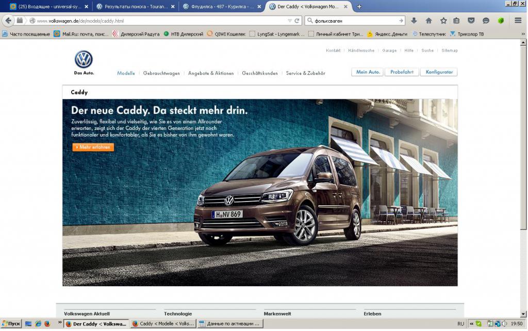Bookmark this page with the star icon

tap(443, 21)
